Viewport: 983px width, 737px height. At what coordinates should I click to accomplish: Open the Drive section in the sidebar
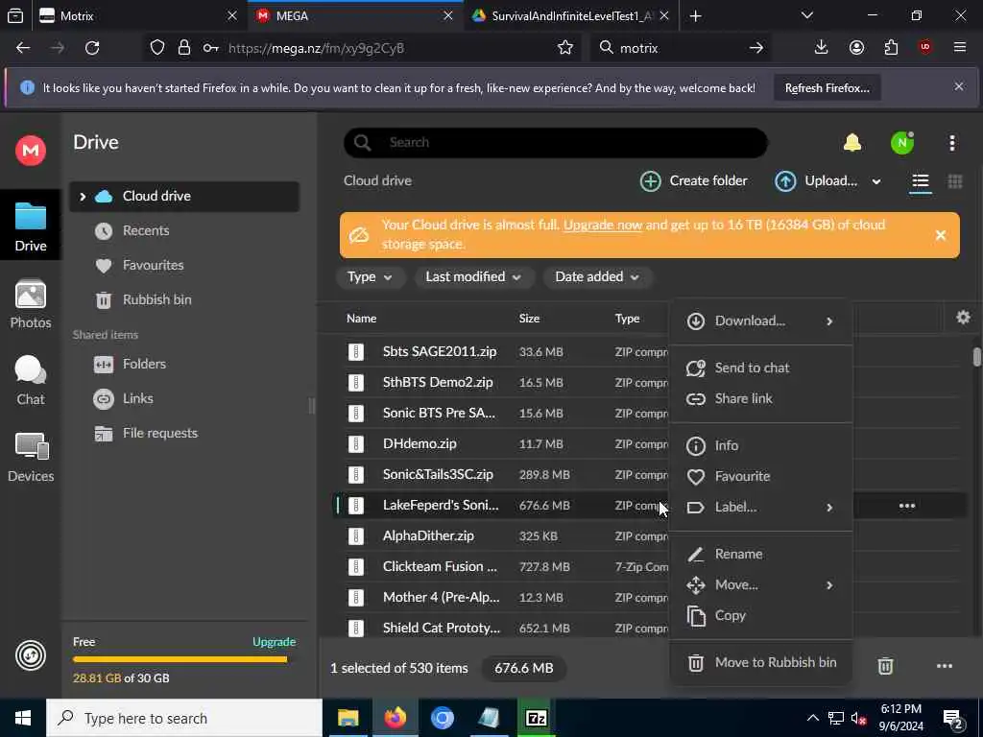tap(31, 225)
